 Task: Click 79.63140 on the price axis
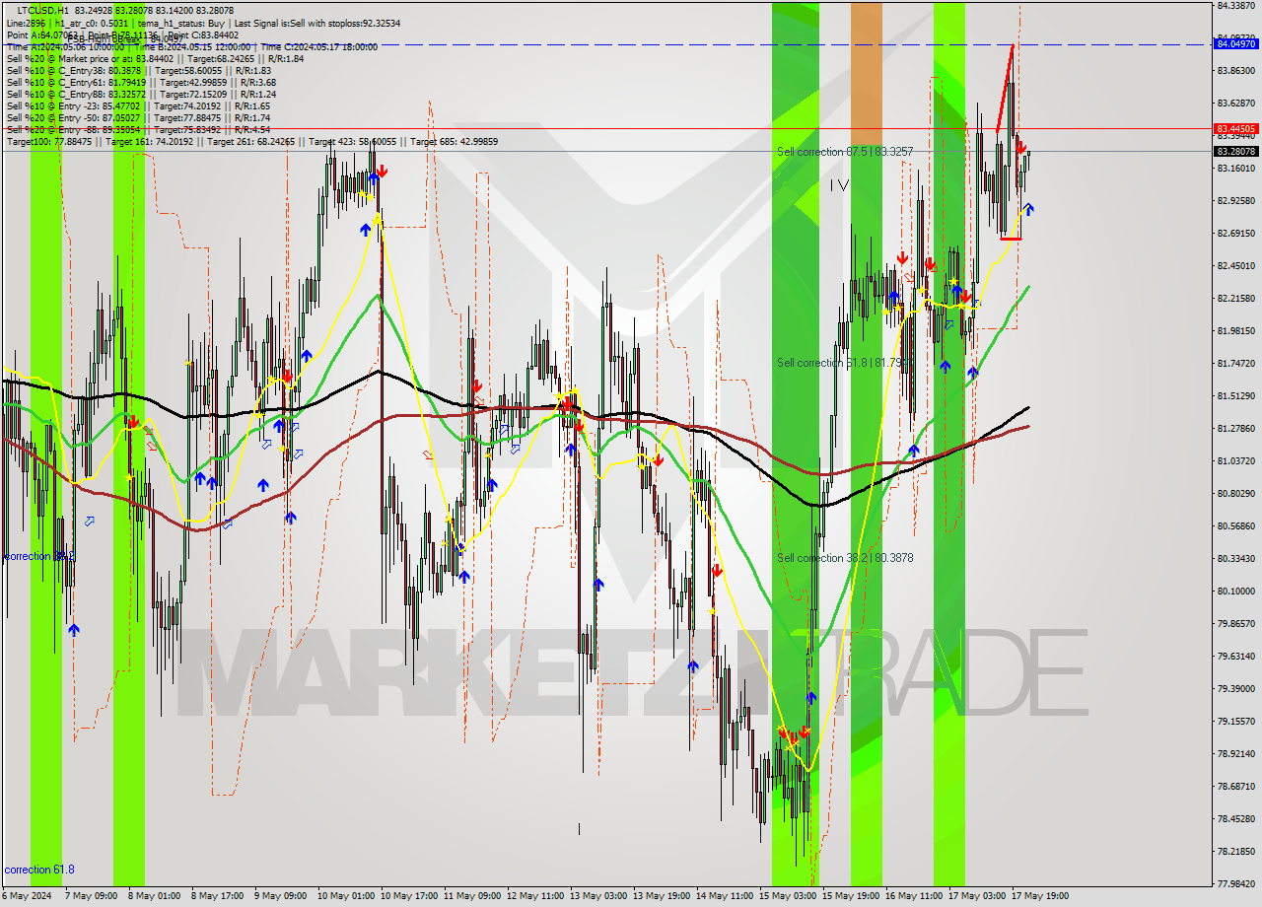pyautogui.click(x=1235, y=656)
